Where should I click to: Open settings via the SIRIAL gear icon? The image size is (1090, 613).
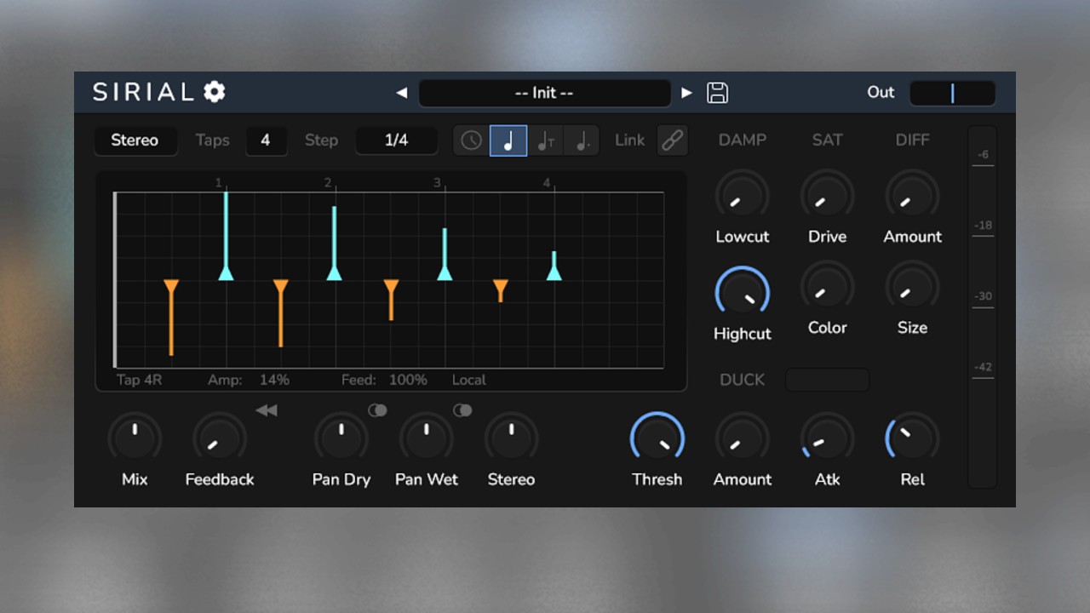[215, 92]
